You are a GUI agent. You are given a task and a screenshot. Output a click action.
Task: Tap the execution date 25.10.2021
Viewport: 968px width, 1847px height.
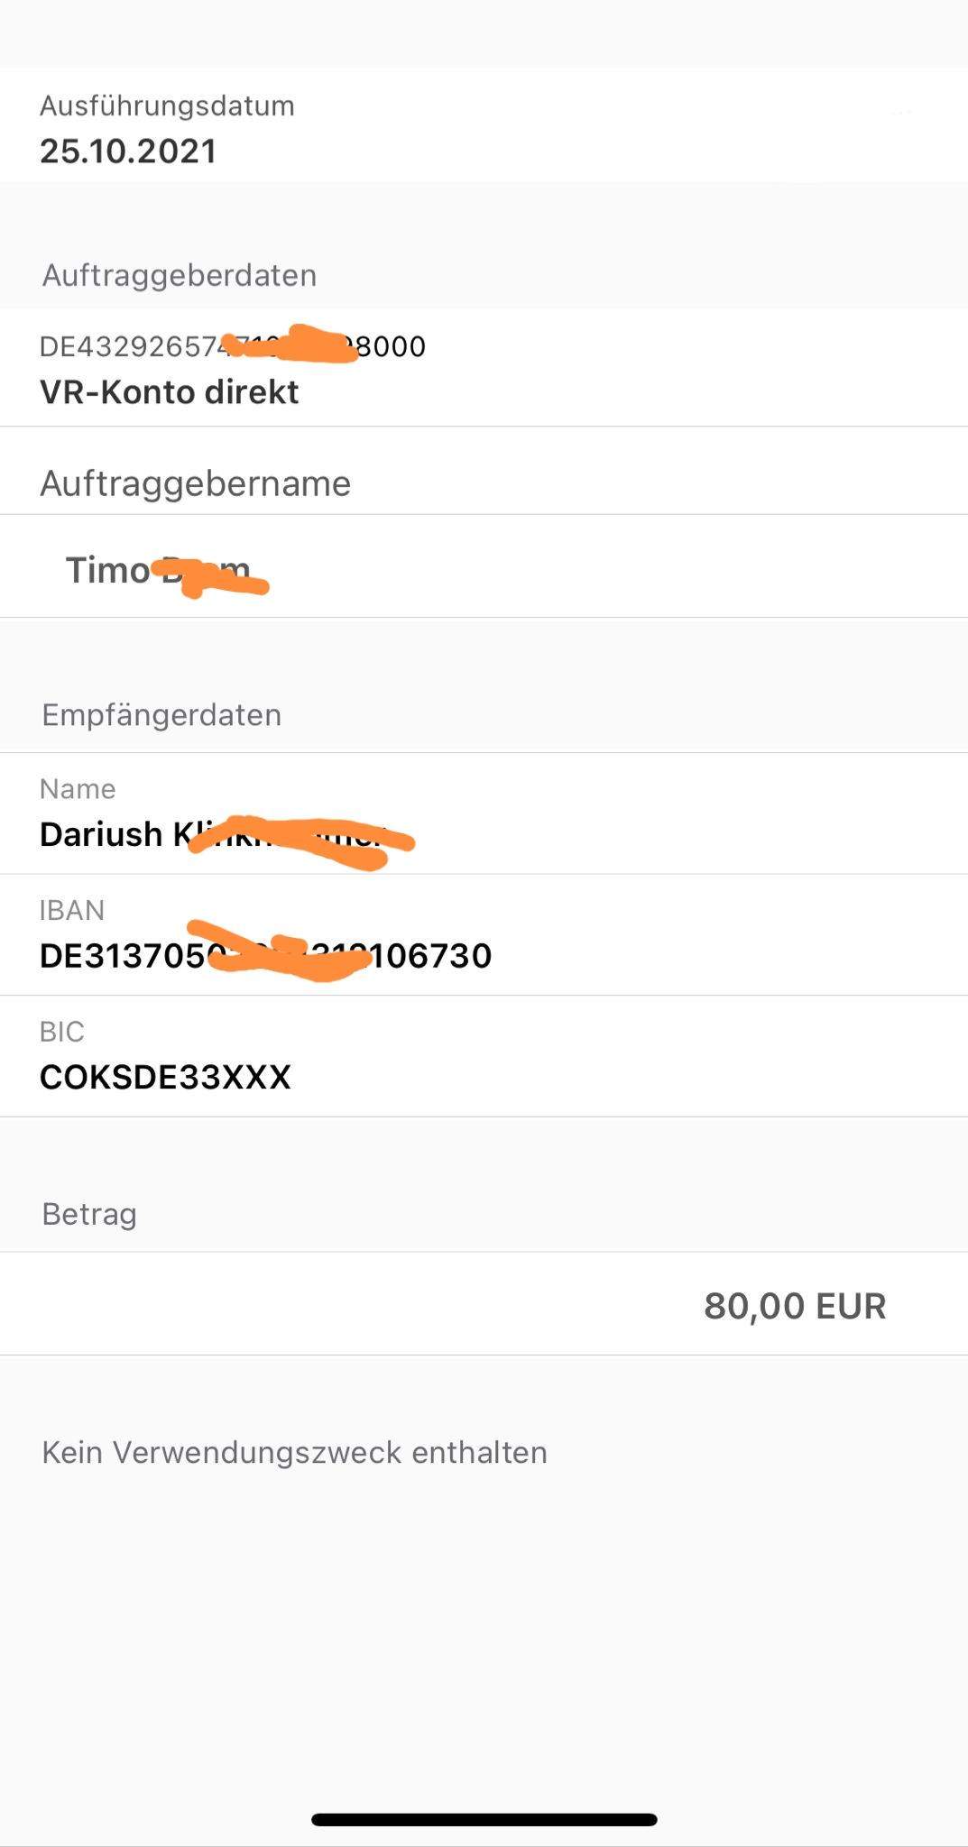(x=128, y=151)
